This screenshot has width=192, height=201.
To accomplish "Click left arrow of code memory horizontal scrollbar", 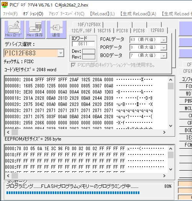I will (8, 132).
